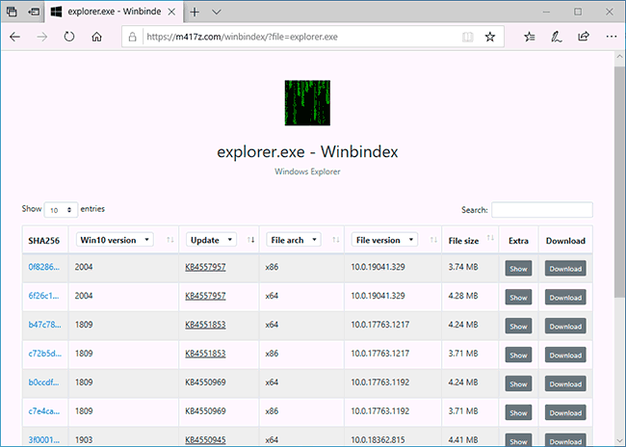
Task: Click the Windows Explorer subtitle text
Action: tap(307, 171)
